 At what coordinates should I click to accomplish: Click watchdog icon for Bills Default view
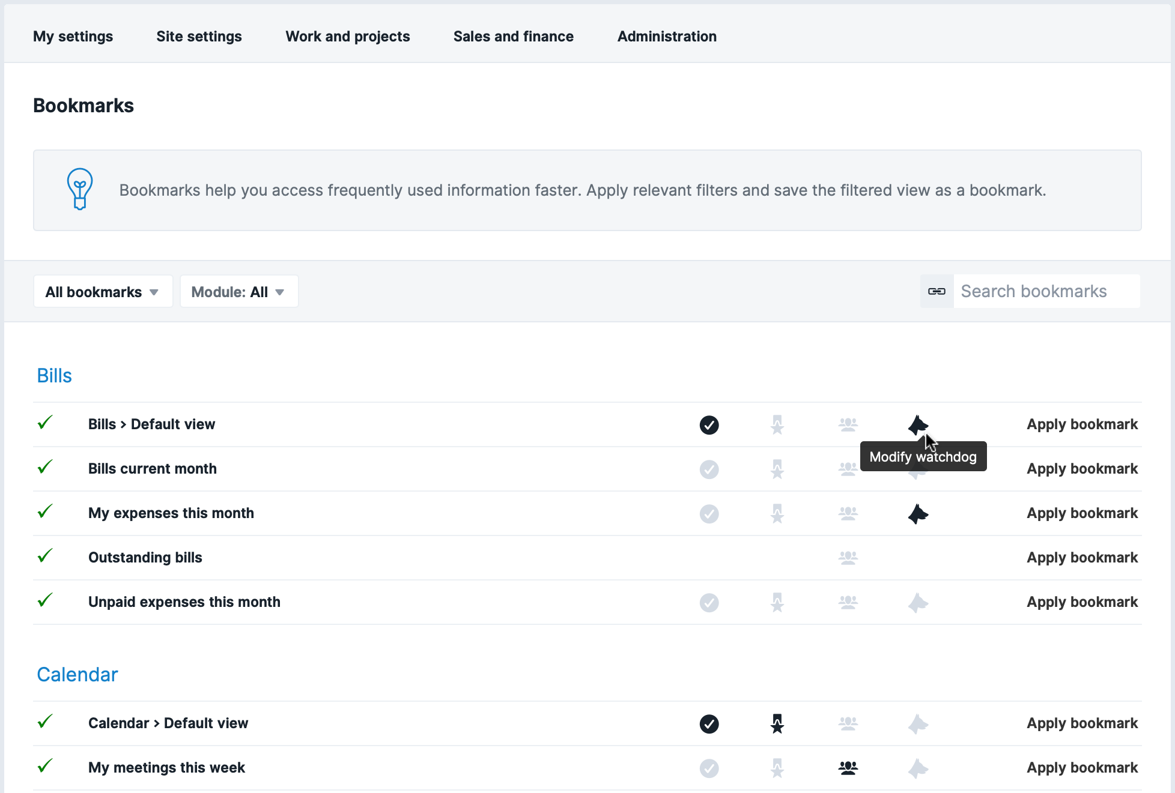(x=917, y=424)
